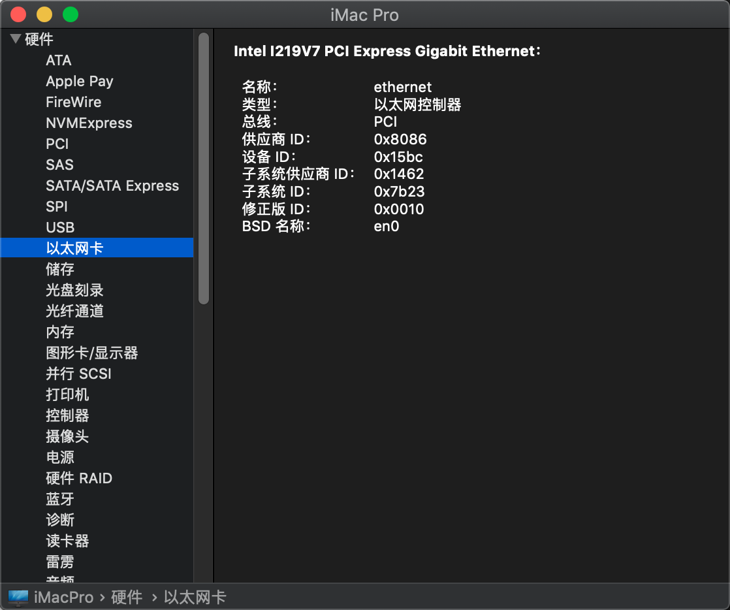Image resolution: width=730 pixels, height=610 pixels.
Task: Open SATA/SATA Express section
Action: click(x=112, y=185)
